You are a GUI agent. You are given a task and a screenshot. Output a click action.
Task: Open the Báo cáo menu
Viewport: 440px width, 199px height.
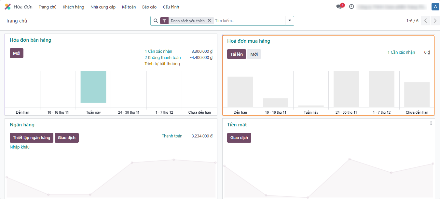pyautogui.click(x=149, y=7)
